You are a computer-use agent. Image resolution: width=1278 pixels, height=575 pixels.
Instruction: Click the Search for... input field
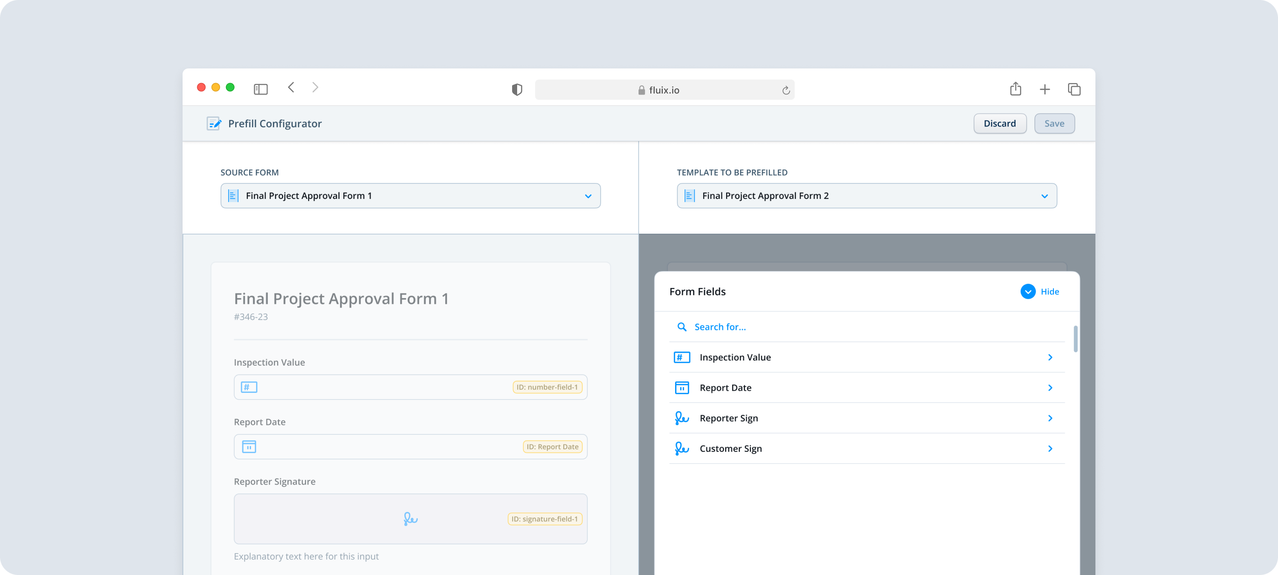719,326
